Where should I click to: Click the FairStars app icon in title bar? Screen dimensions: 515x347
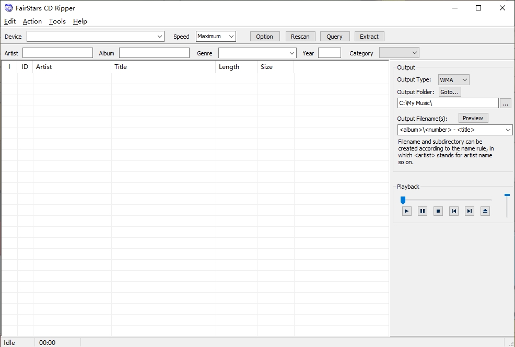coord(8,8)
